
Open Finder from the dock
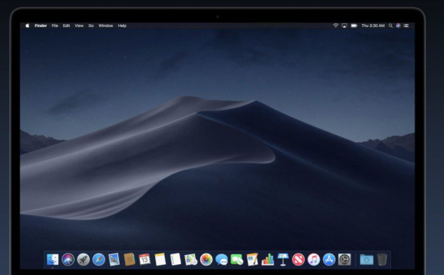(52, 260)
